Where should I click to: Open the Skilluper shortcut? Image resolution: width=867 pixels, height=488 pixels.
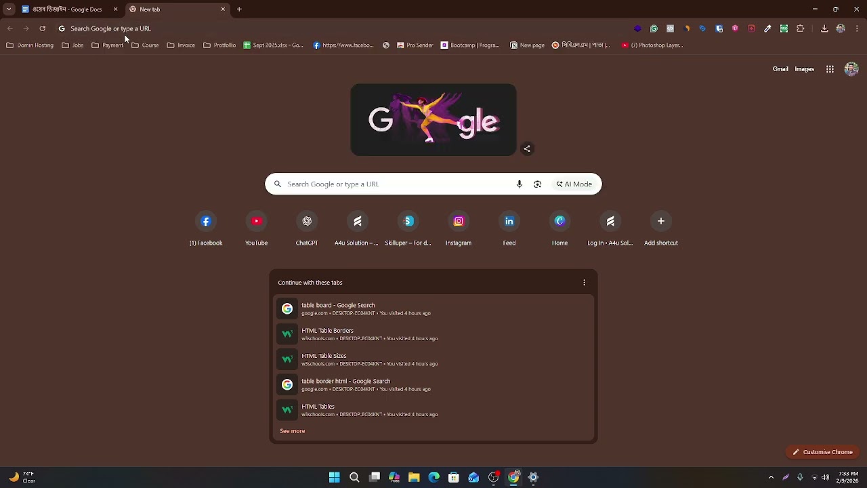[408, 229]
